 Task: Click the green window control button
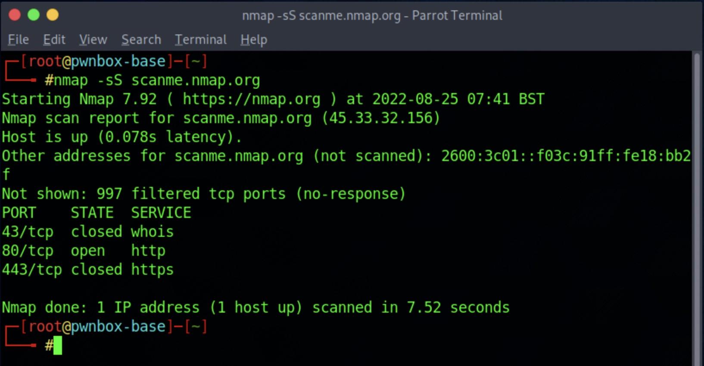(x=34, y=15)
